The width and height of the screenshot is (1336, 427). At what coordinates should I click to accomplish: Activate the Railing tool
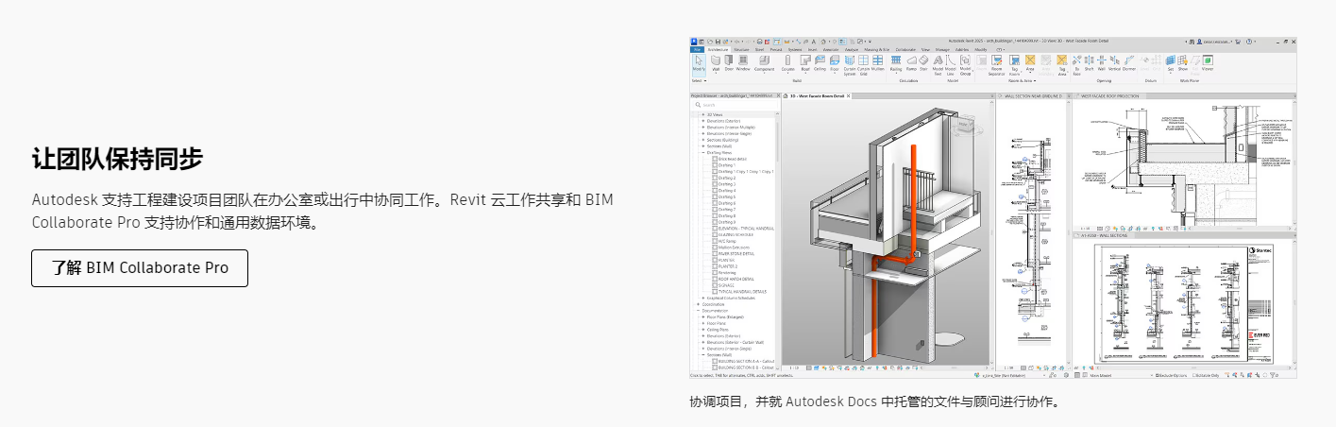896,62
